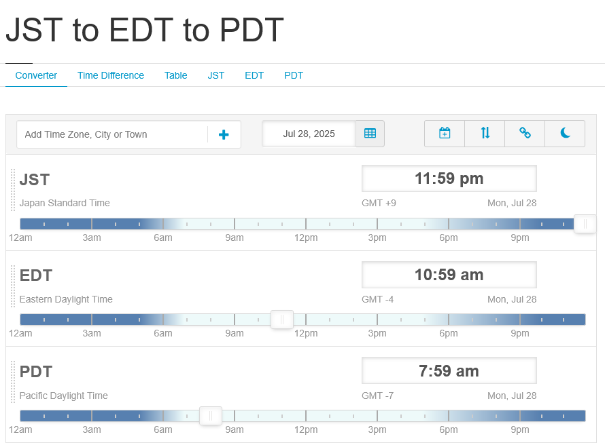Click the swap/sort time zones arrows icon
The image size is (605, 443).
click(x=485, y=134)
